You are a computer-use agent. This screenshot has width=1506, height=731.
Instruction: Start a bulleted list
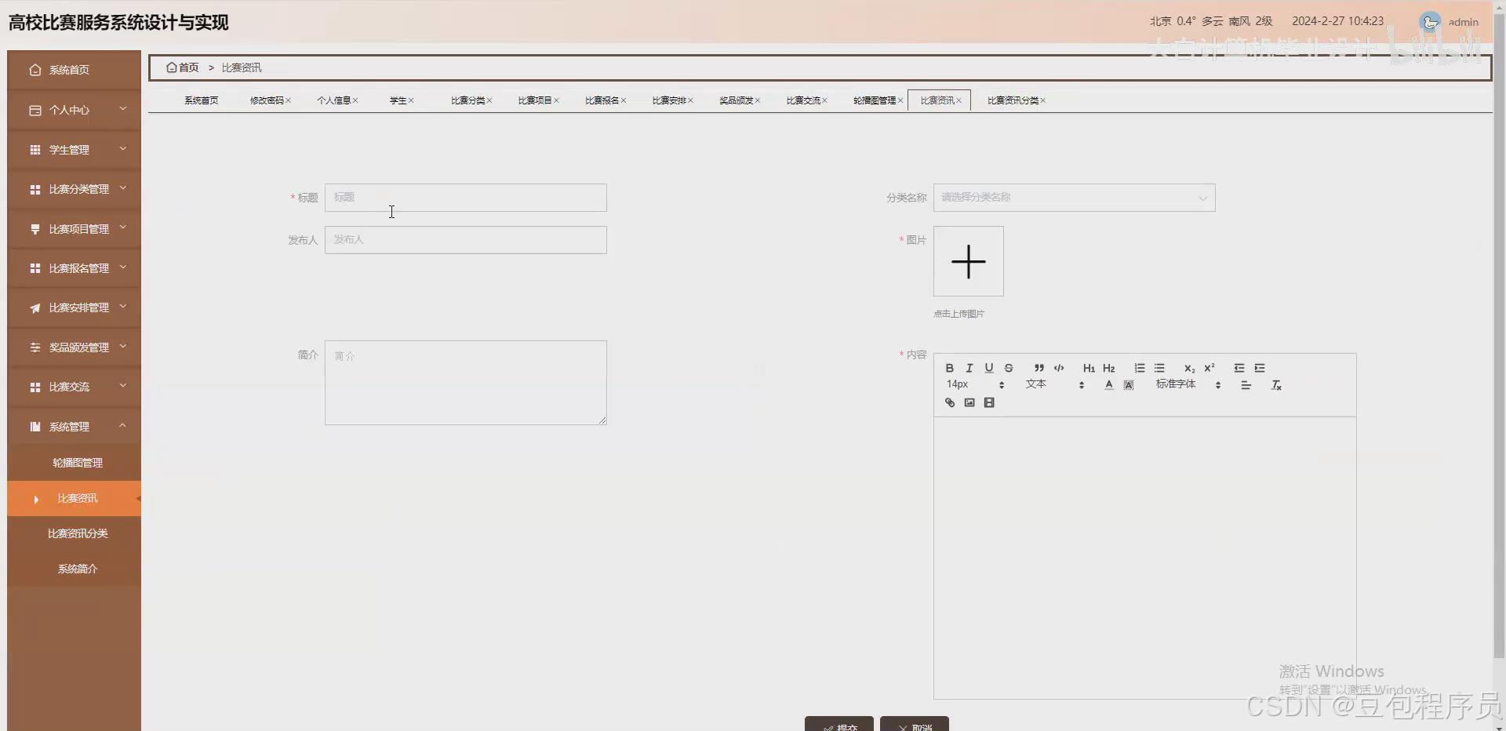(x=1159, y=368)
